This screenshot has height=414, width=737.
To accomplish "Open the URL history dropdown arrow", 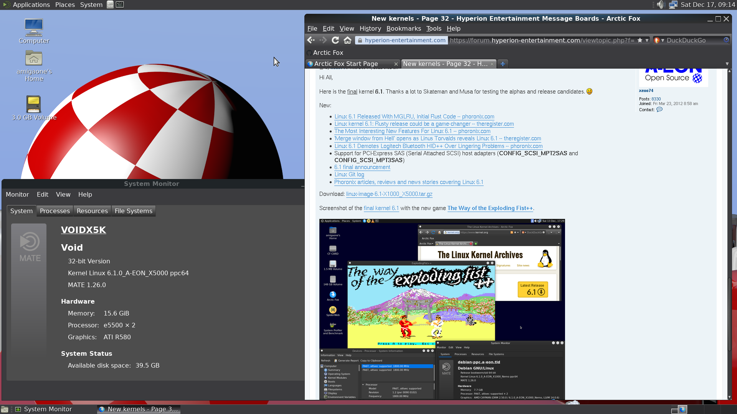I will [647, 40].
